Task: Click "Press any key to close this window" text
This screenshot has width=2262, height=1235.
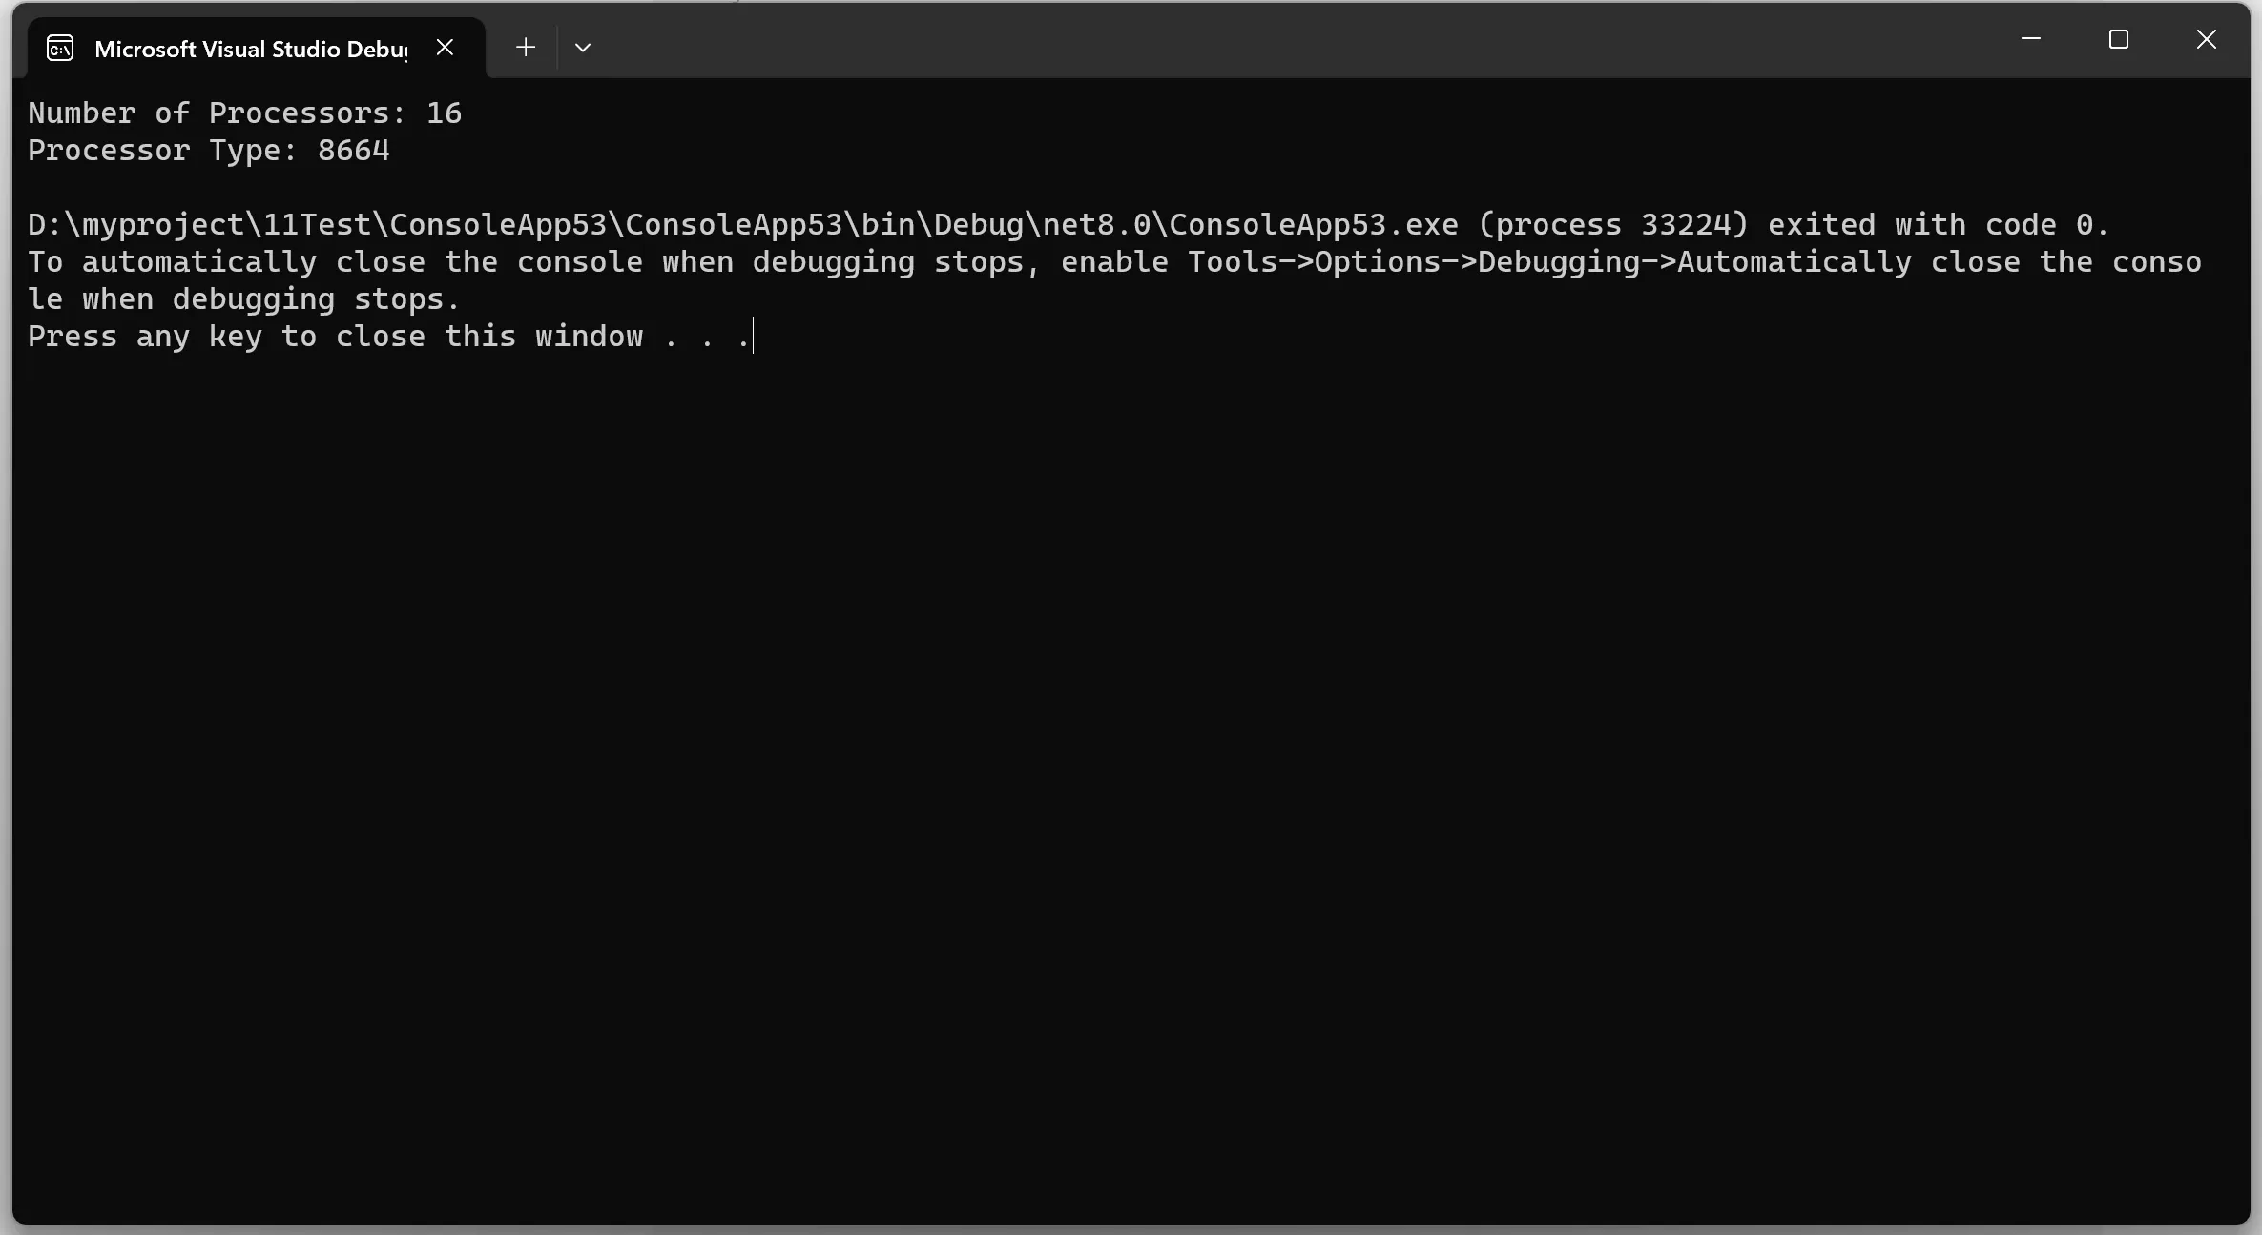Action: [x=336, y=336]
